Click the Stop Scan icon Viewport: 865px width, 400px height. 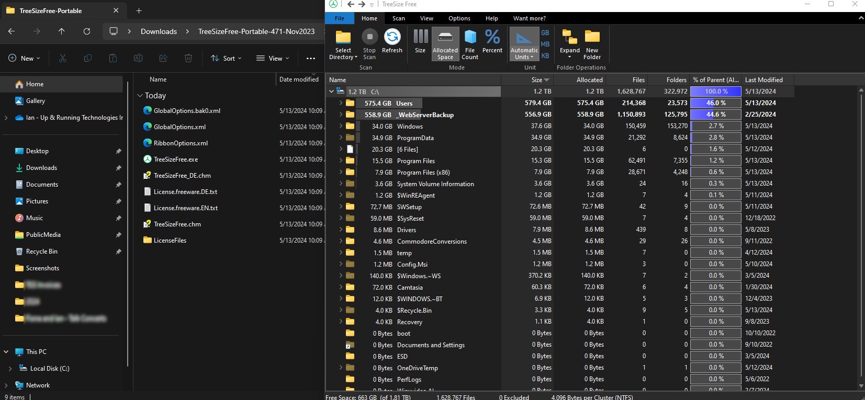(369, 37)
